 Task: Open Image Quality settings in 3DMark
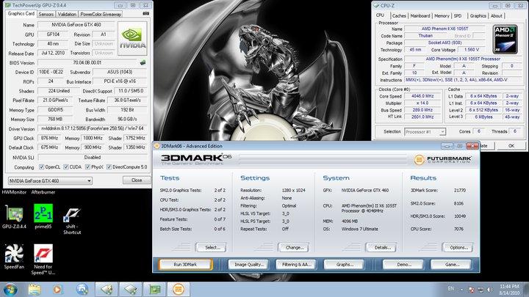click(x=248, y=264)
